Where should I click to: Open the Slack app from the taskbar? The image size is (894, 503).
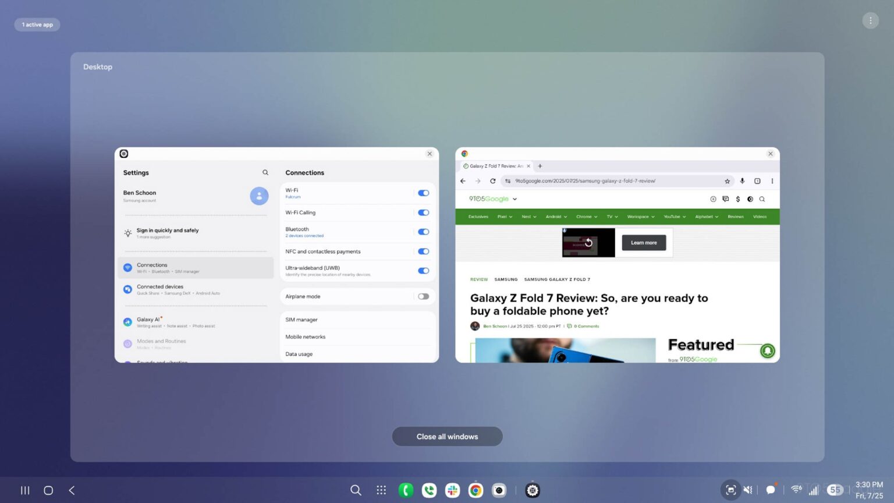coord(452,490)
